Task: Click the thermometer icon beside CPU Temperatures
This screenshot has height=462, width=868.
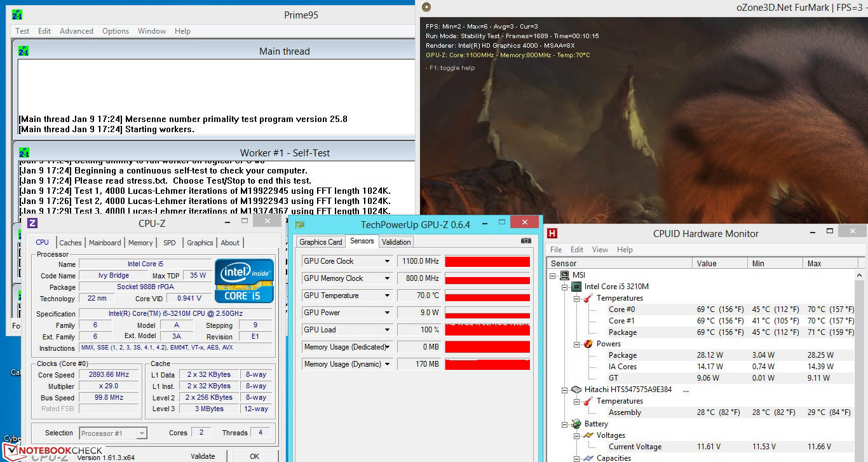Action: (588, 298)
